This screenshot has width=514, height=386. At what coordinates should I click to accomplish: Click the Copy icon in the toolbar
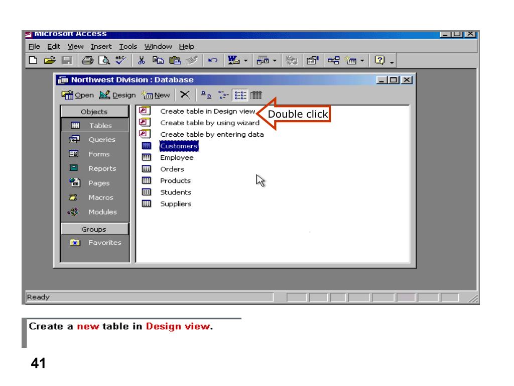point(158,60)
